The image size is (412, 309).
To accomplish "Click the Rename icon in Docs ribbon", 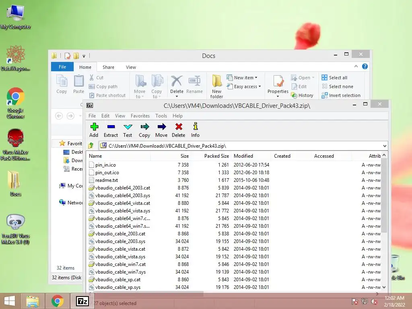I will coord(194,81).
